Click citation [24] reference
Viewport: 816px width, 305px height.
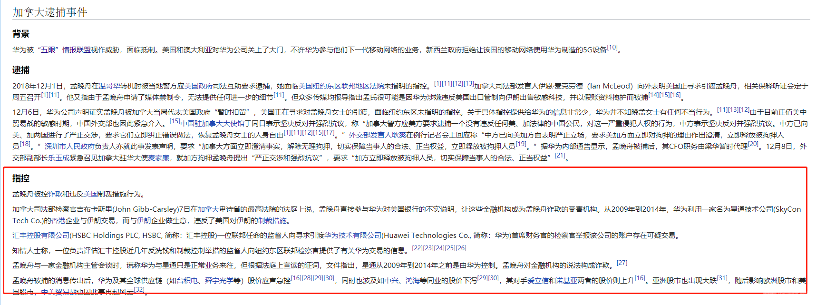439,248
